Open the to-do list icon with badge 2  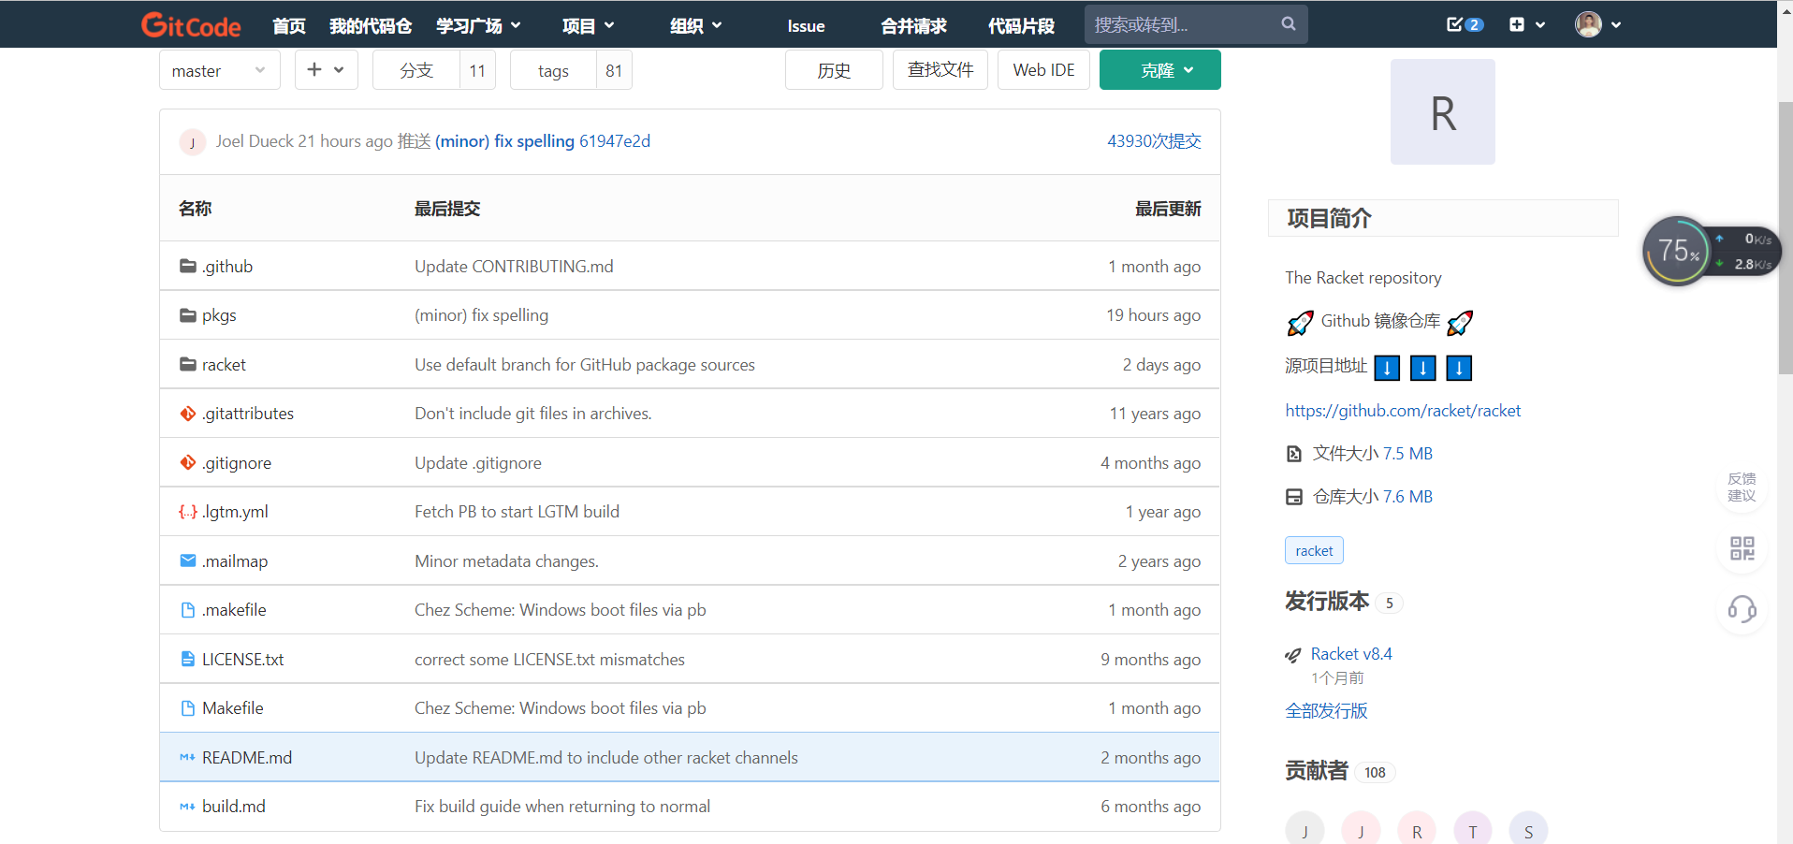[x=1465, y=24]
